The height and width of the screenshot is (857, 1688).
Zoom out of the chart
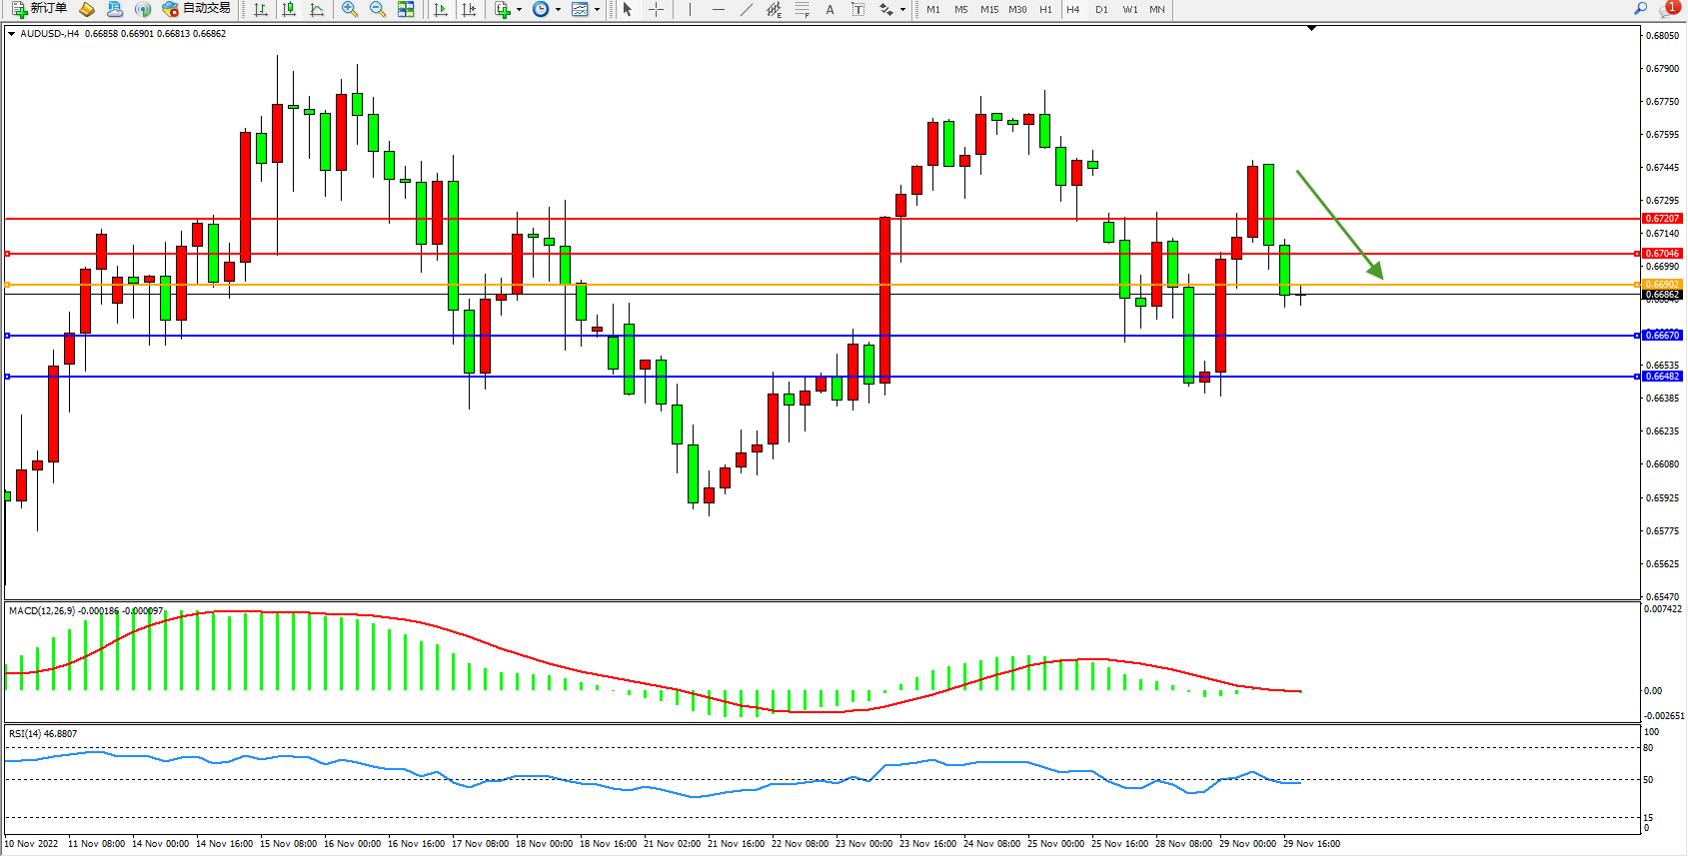378,9
